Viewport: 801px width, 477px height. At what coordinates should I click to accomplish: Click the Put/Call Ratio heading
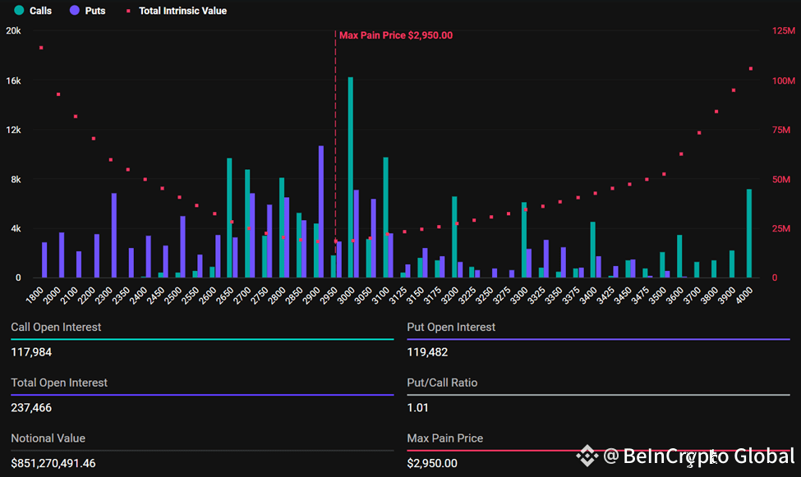click(x=442, y=383)
